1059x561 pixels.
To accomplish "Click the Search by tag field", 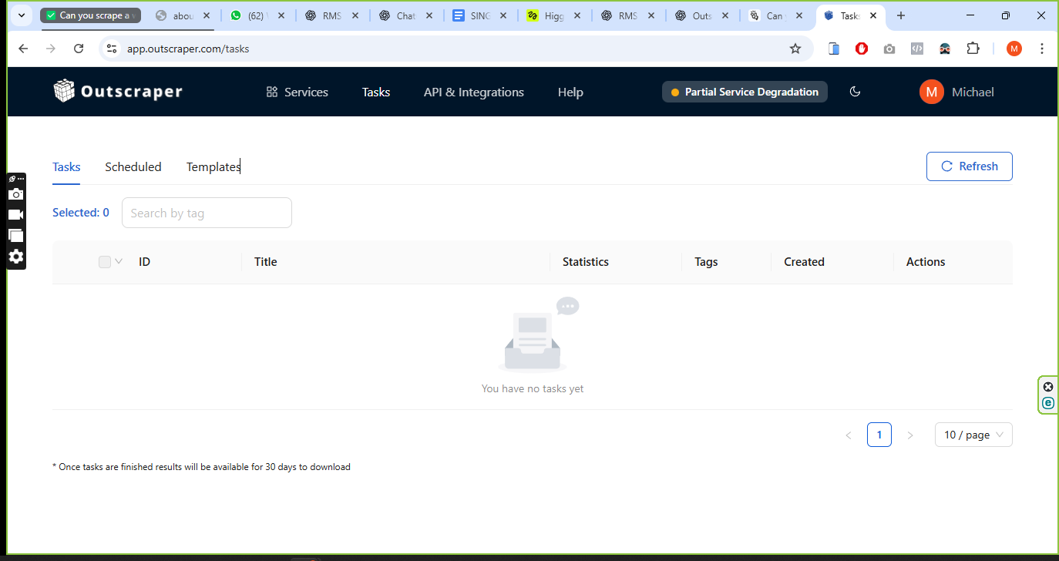I will pos(207,213).
